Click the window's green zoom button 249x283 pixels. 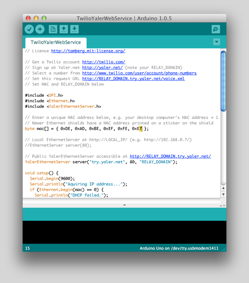point(44,18)
